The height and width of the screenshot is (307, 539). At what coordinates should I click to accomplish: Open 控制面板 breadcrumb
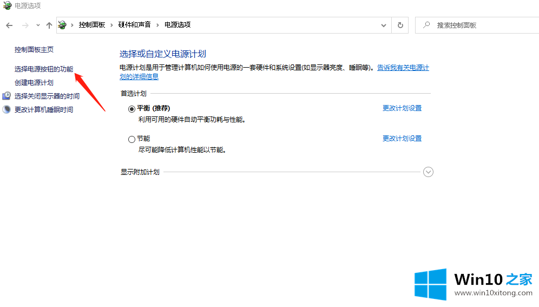(x=92, y=25)
